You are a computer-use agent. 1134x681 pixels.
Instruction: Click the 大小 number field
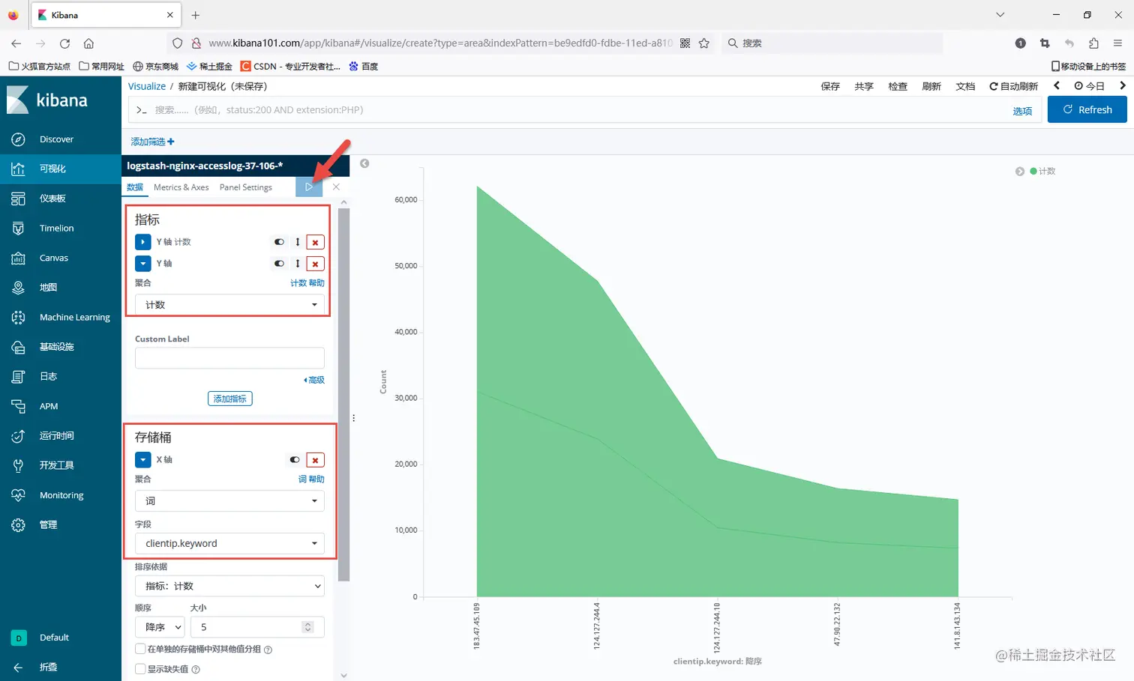pos(257,627)
